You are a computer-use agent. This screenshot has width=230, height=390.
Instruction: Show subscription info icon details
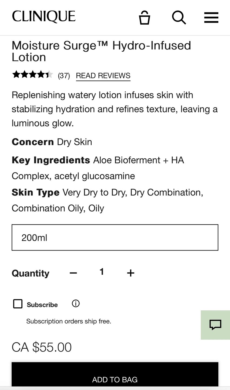click(x=76, y=304)
